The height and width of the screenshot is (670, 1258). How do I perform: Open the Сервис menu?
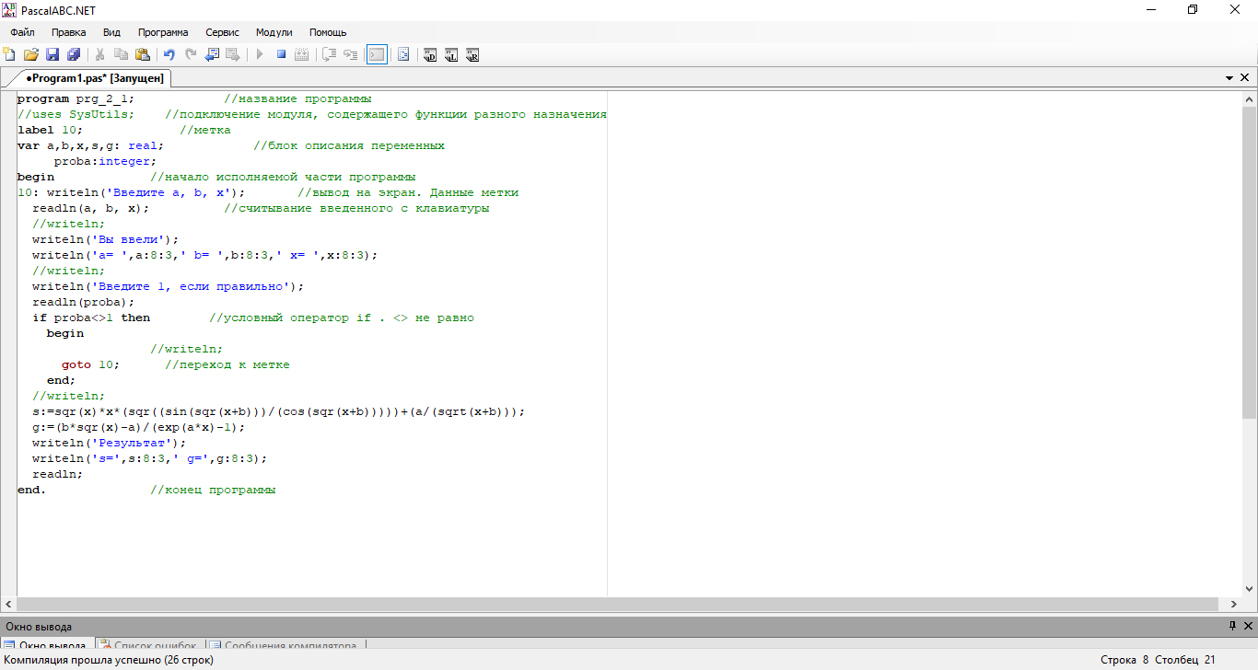tap(222, 32)
